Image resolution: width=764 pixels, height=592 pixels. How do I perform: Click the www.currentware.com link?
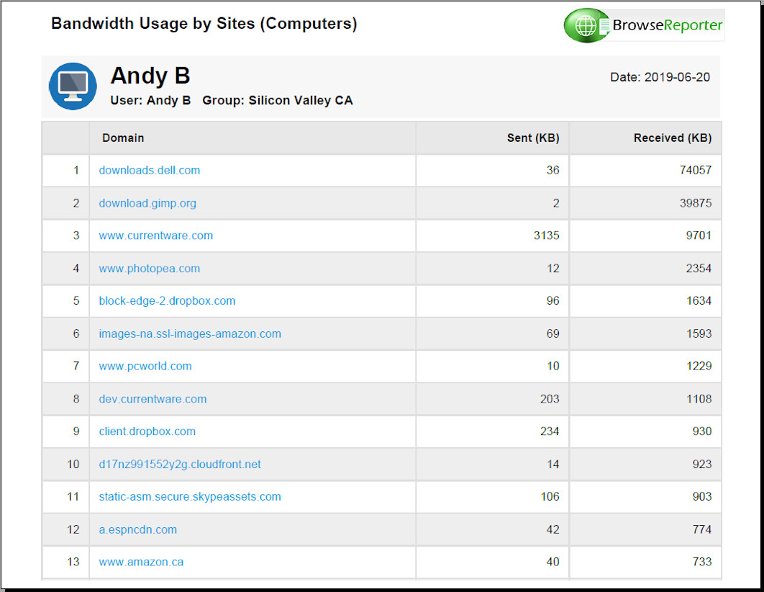156,236
